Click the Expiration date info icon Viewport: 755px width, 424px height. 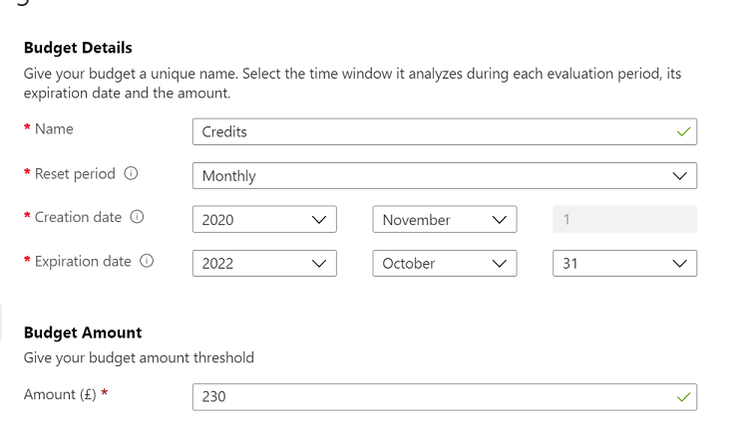click(147, 261)
